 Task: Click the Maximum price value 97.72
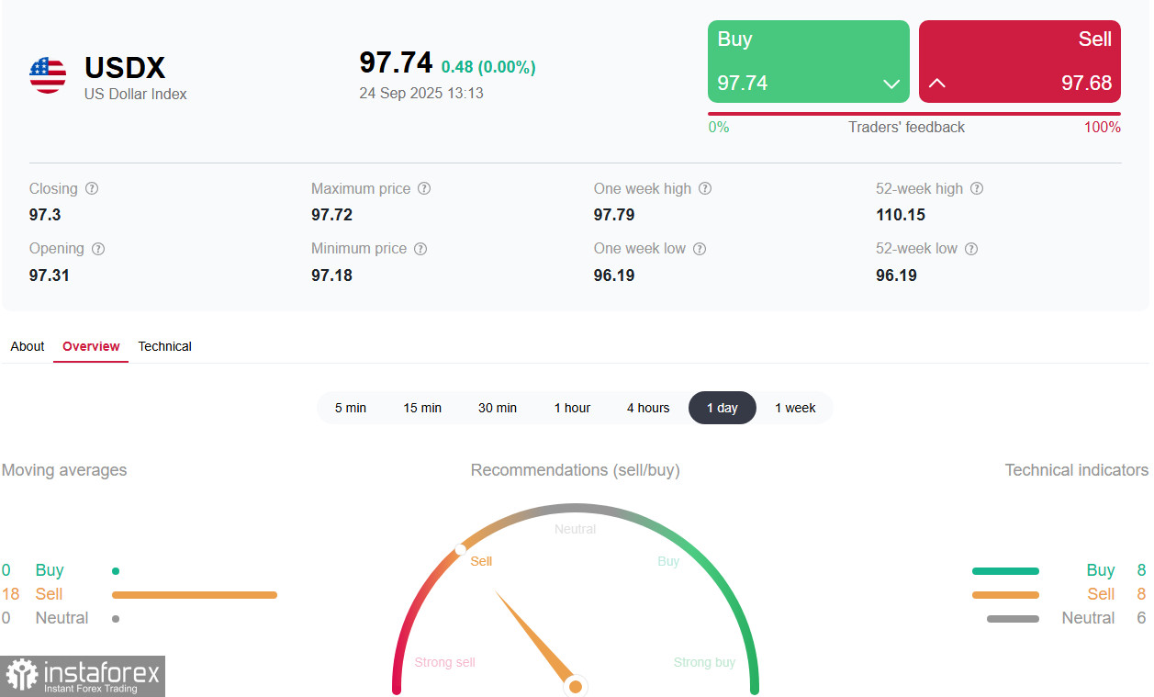[x=332, y=215]
